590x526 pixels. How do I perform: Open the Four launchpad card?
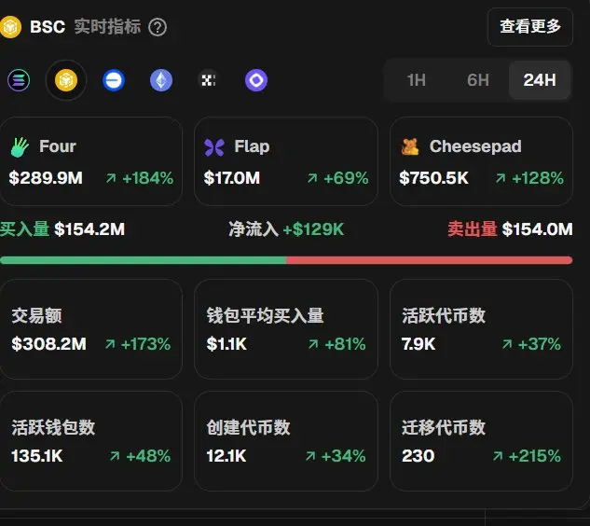(x=91, y=161)
